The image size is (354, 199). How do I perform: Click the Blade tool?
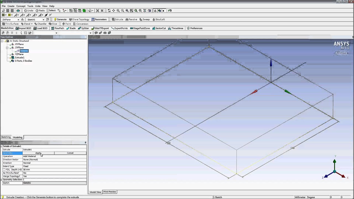click(71, 28)
